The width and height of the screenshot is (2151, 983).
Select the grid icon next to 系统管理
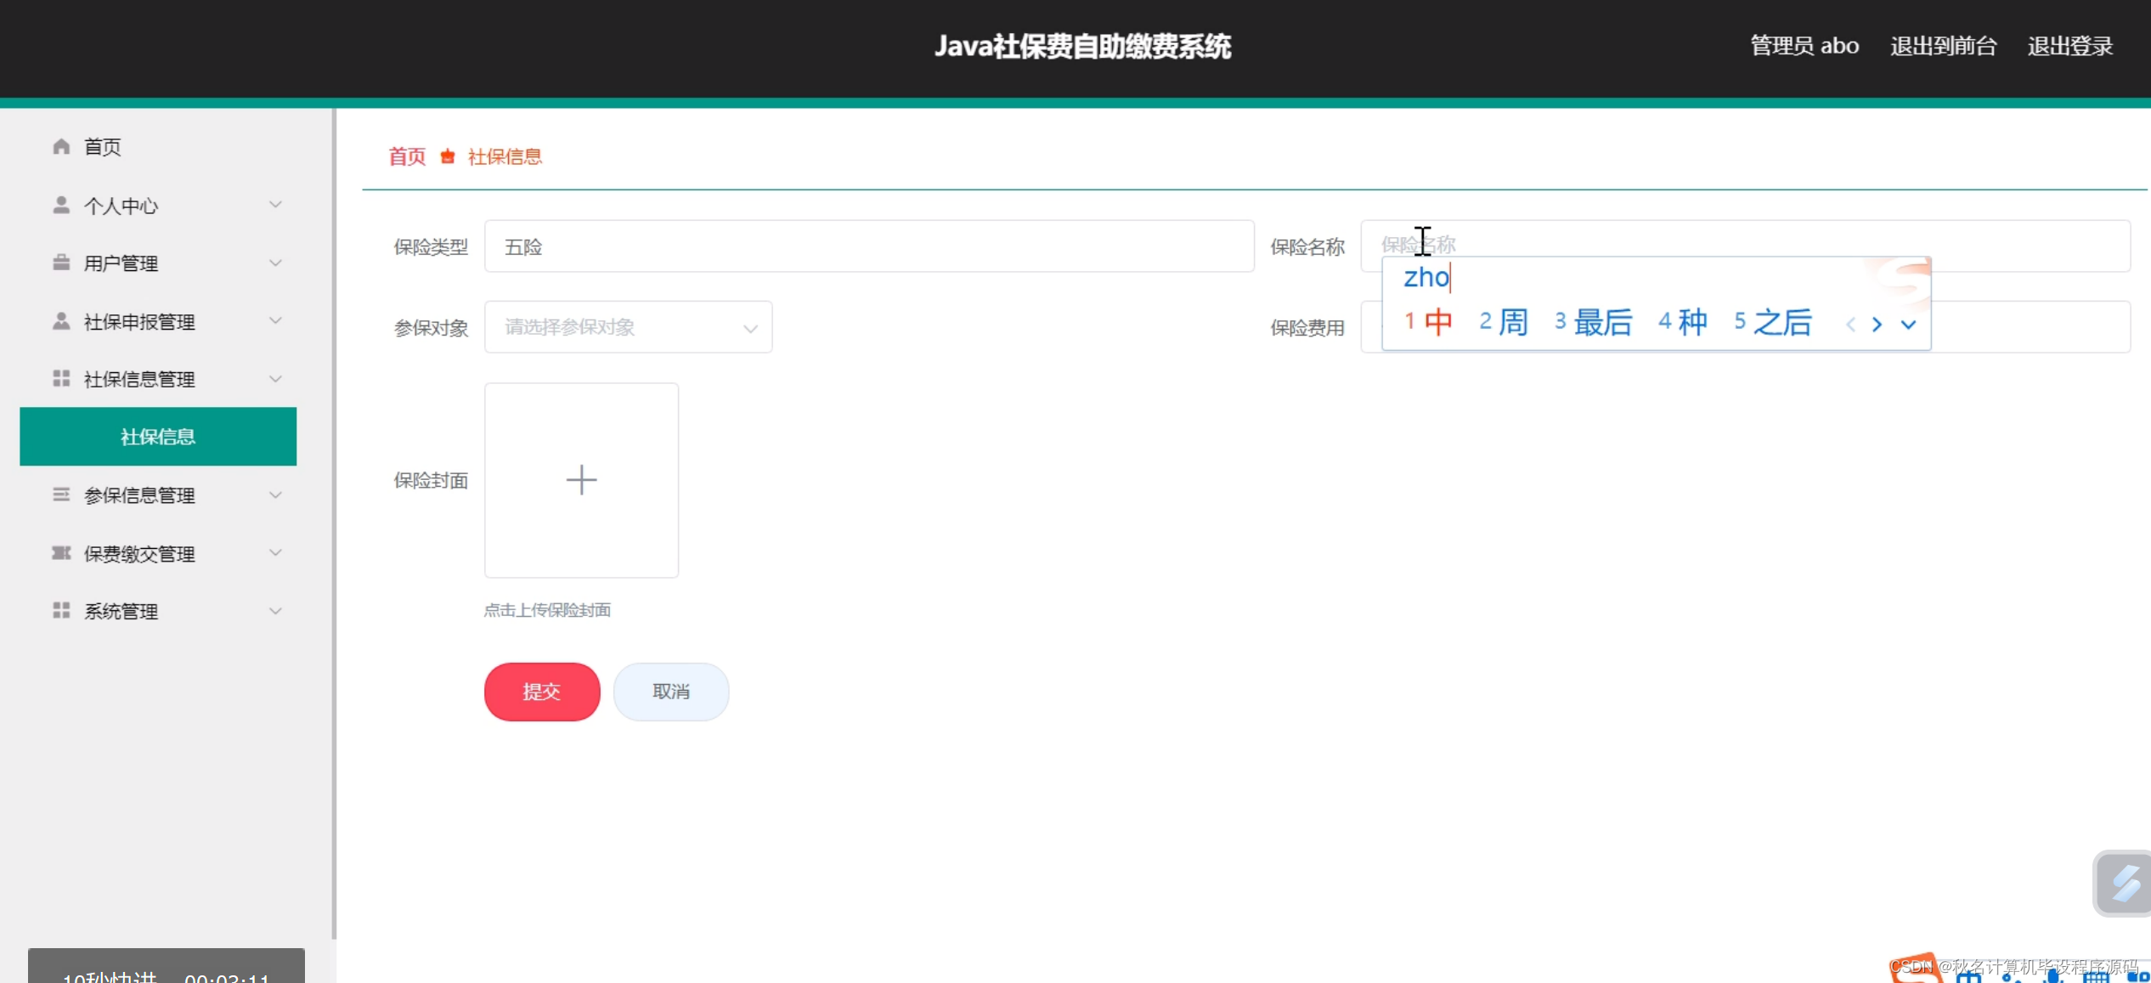[x=60, y=610]
